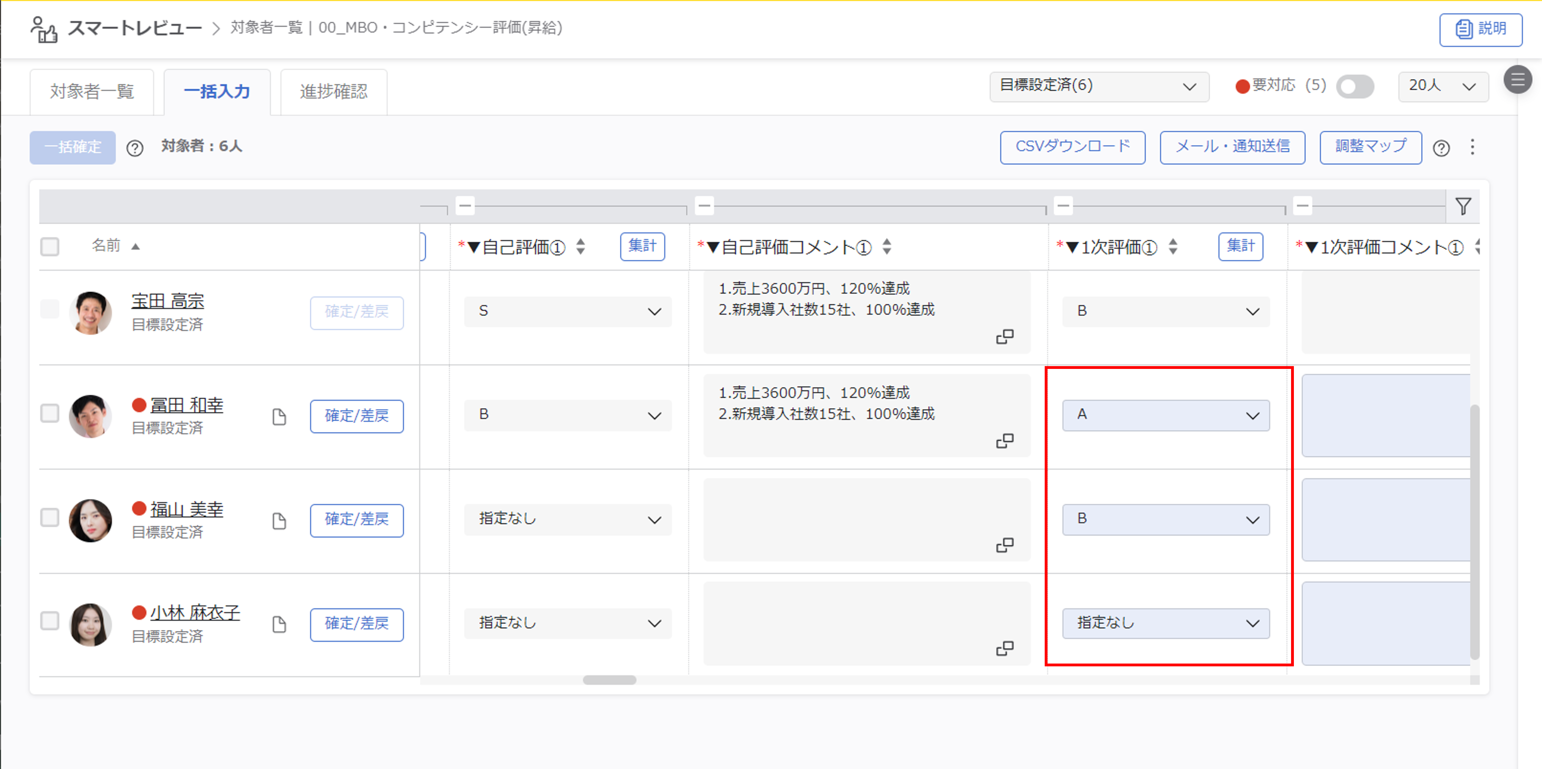This screenshot has height=769, width=1542.
Task: Open 1次評価① dropdown showing B for 宝田 高宗
Action: 1166,312
